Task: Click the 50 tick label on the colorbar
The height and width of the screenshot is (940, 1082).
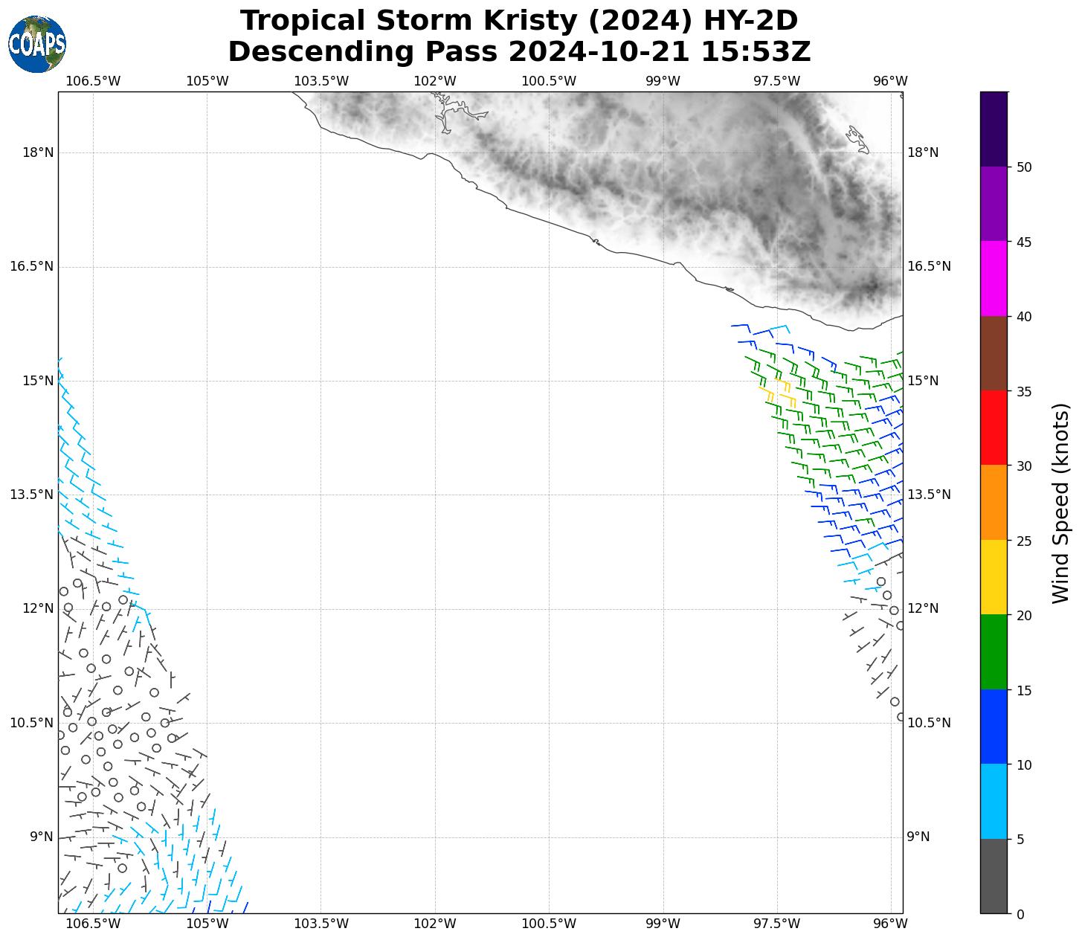Action: [1024, 167]
